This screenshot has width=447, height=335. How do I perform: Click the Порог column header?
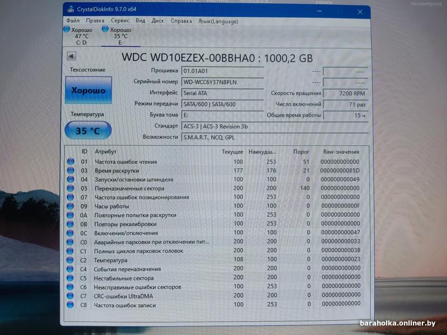tap(301, 152)
